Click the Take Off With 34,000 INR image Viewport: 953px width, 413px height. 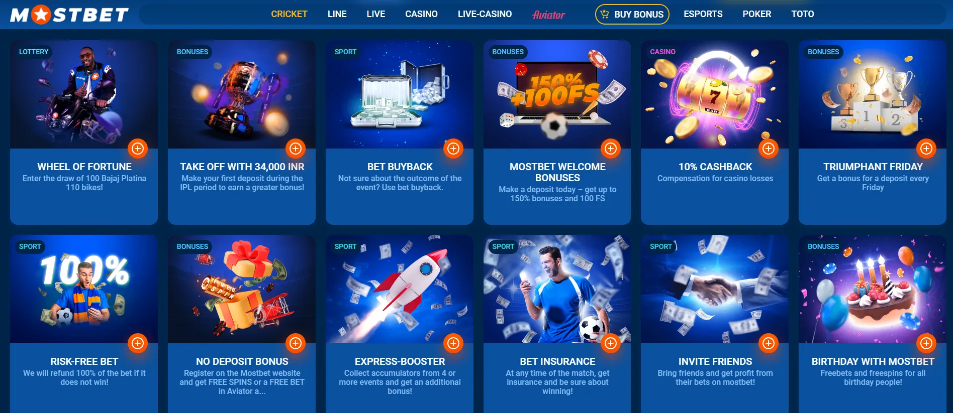242,94
